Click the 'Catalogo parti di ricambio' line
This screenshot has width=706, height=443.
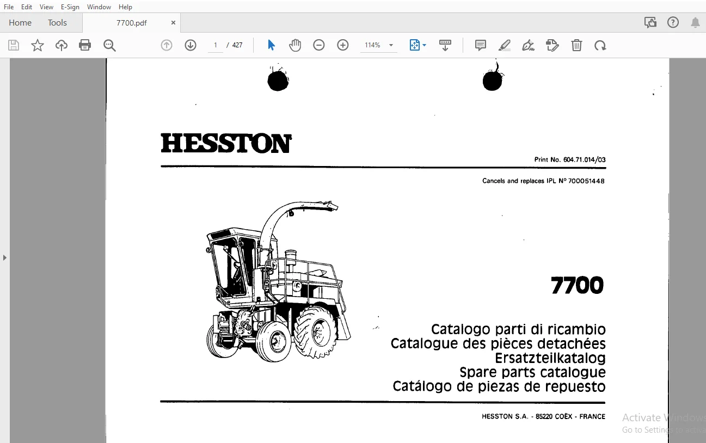point(518,330)
